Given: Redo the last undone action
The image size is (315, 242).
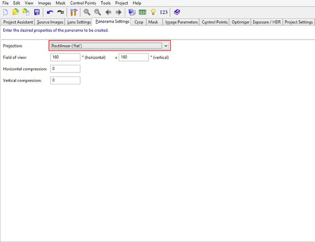Looking at the screenshot, I should tap(60, 12).
